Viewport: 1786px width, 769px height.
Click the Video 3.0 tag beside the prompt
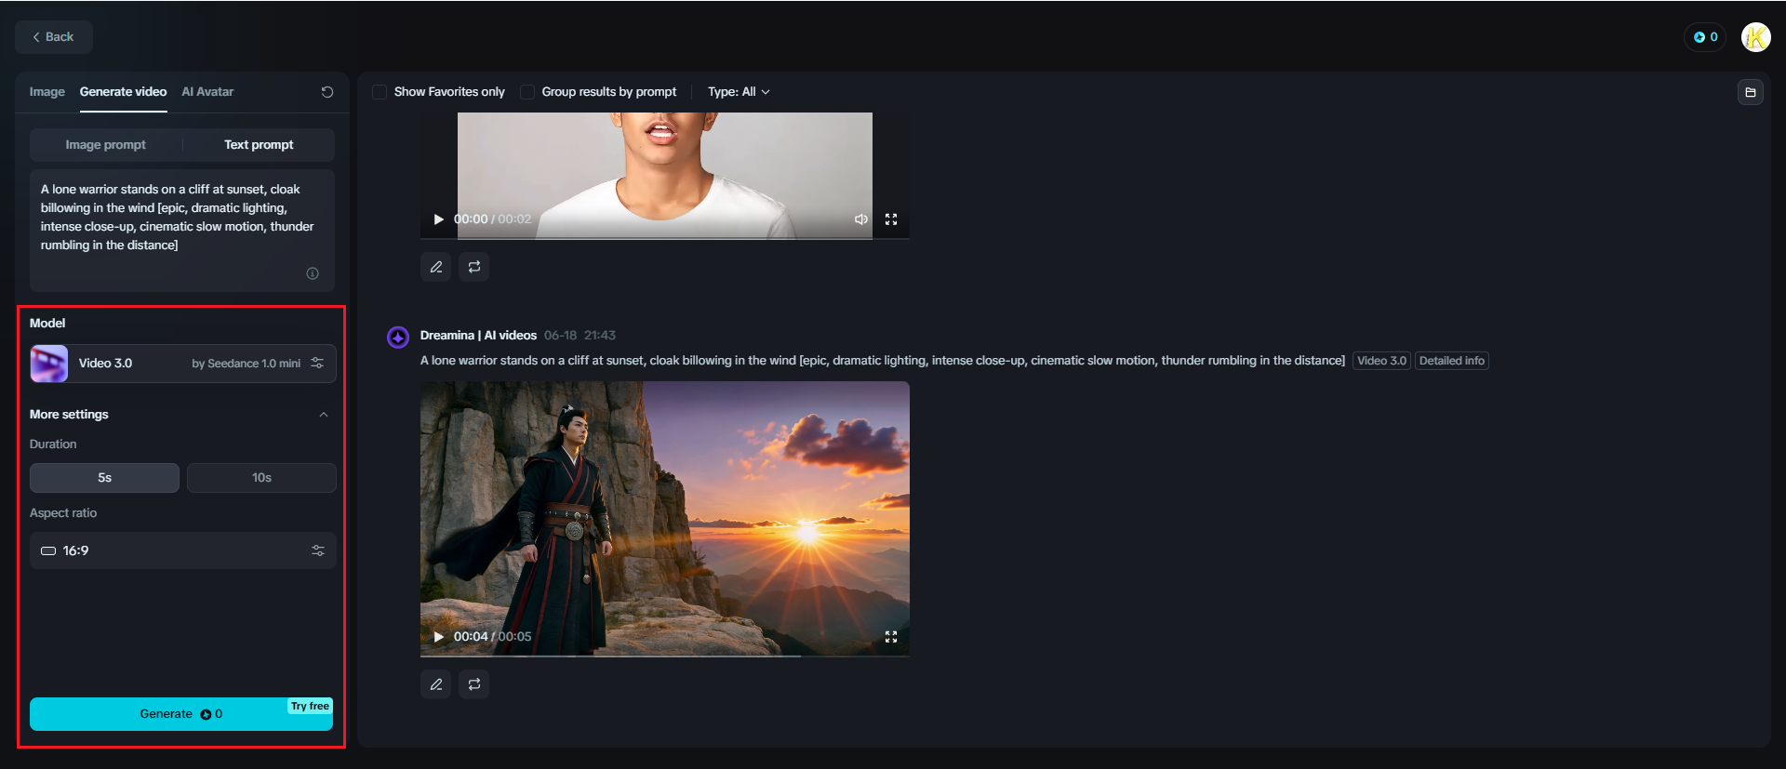coord(1381,361)
